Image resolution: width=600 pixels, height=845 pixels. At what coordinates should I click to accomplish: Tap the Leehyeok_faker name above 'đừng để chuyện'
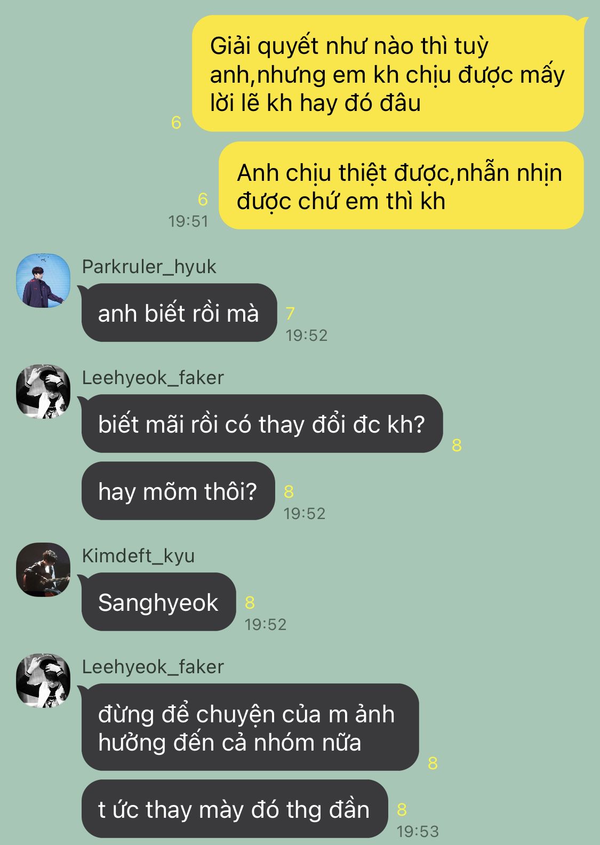pos(153,666)
